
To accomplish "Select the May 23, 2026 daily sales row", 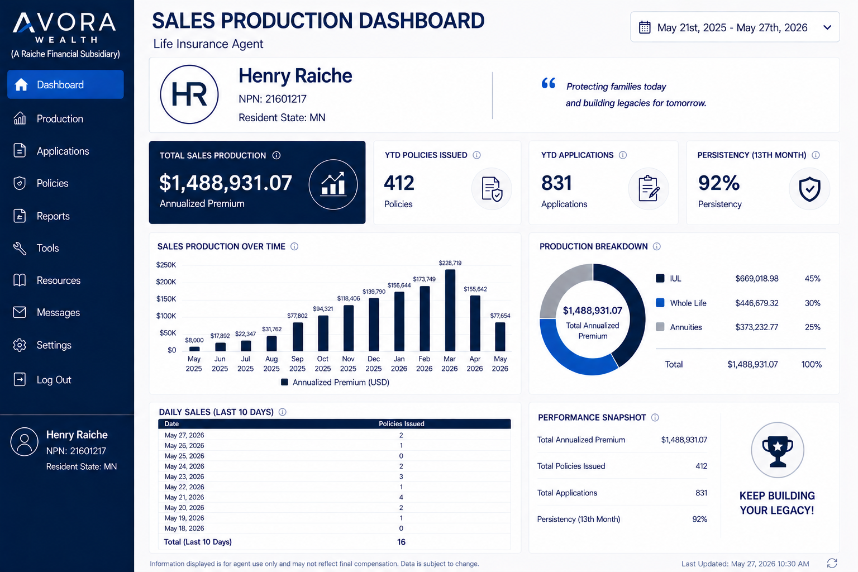I will point(334,476).
